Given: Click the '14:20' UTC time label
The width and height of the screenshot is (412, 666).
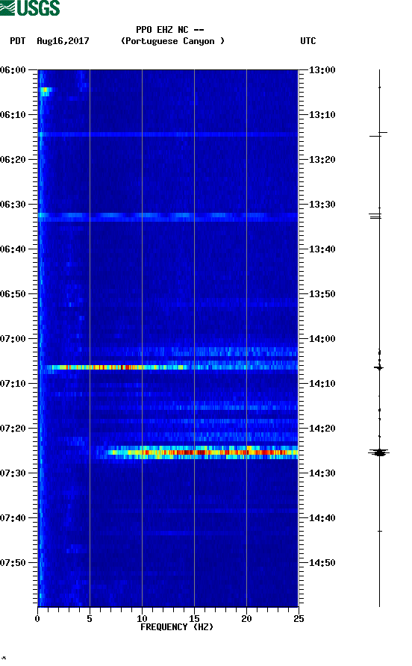Looking at the screenshot, I should point(322,428).
